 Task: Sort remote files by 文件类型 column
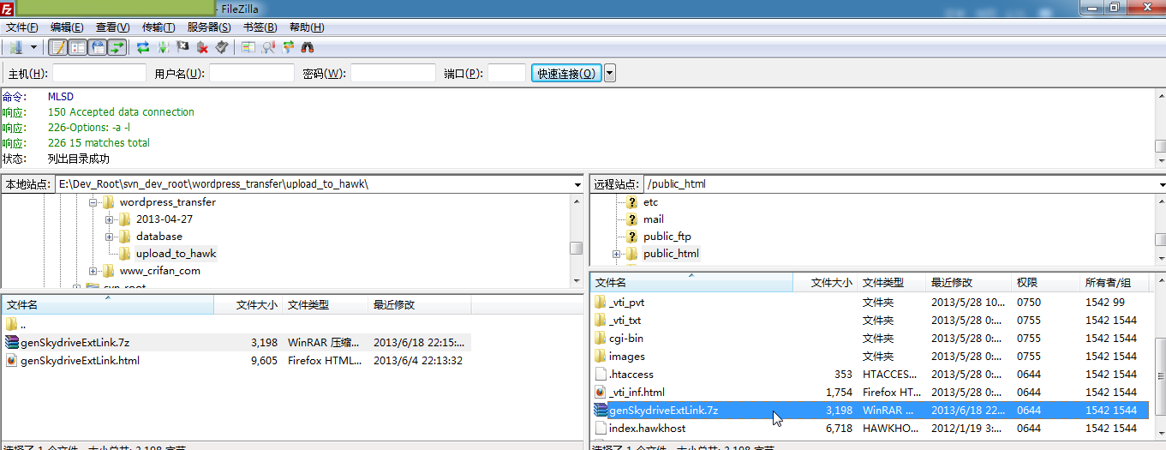click(x=891, y=282)
